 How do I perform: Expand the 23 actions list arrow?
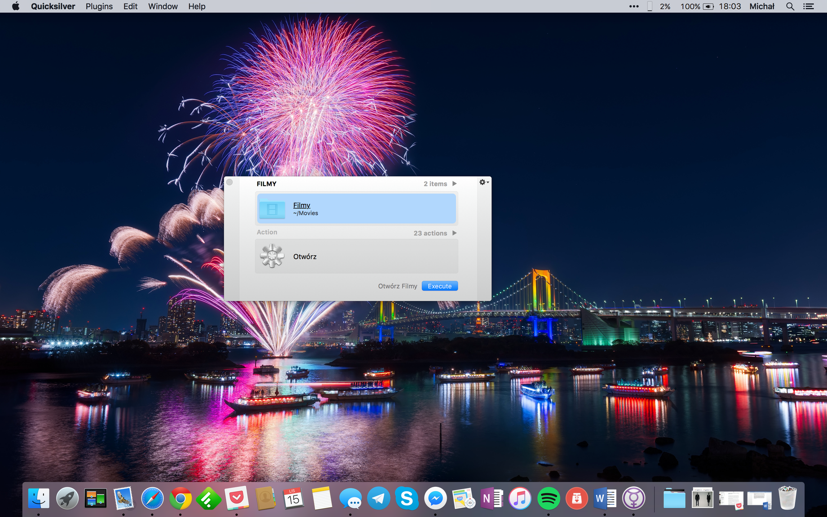point(454,233)
